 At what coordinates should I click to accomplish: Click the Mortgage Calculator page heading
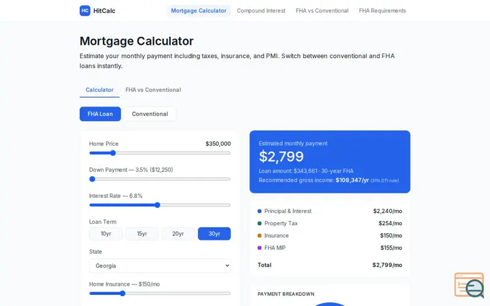(137, 41)
